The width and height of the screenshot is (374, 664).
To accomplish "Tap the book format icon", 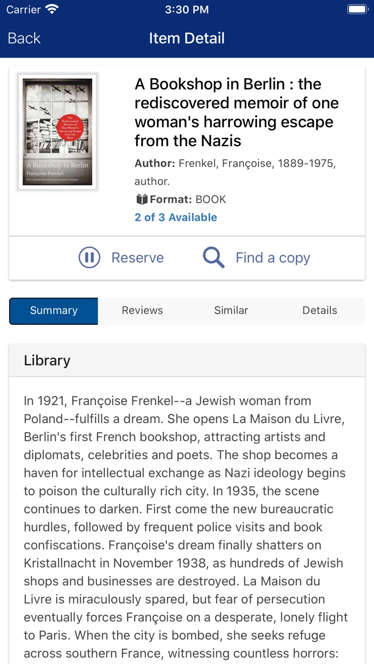I will pos(142,199).
